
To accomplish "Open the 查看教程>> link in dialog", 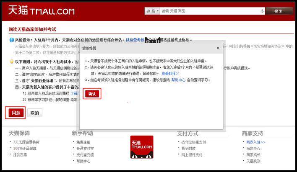I will point(170,74).
